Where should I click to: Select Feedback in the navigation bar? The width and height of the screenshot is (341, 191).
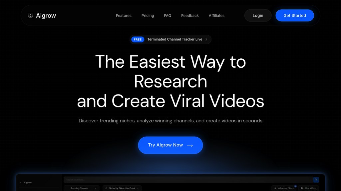tap(190, 16)
